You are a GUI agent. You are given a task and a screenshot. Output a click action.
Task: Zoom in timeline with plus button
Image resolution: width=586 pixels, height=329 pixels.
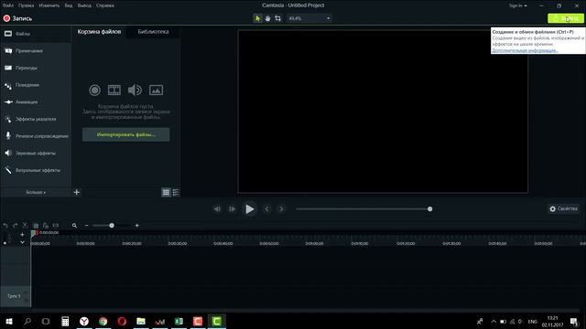click(137, 226)
